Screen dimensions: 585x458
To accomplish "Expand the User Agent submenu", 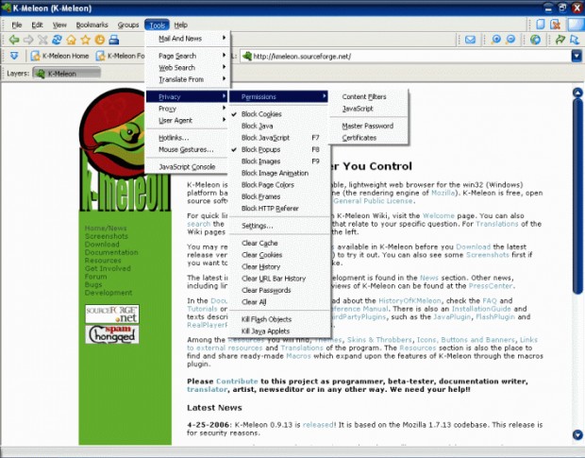I will [187, 121].
